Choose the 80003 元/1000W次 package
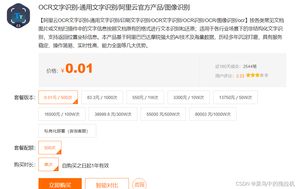 pyautogui.click(x=213, y=114)
